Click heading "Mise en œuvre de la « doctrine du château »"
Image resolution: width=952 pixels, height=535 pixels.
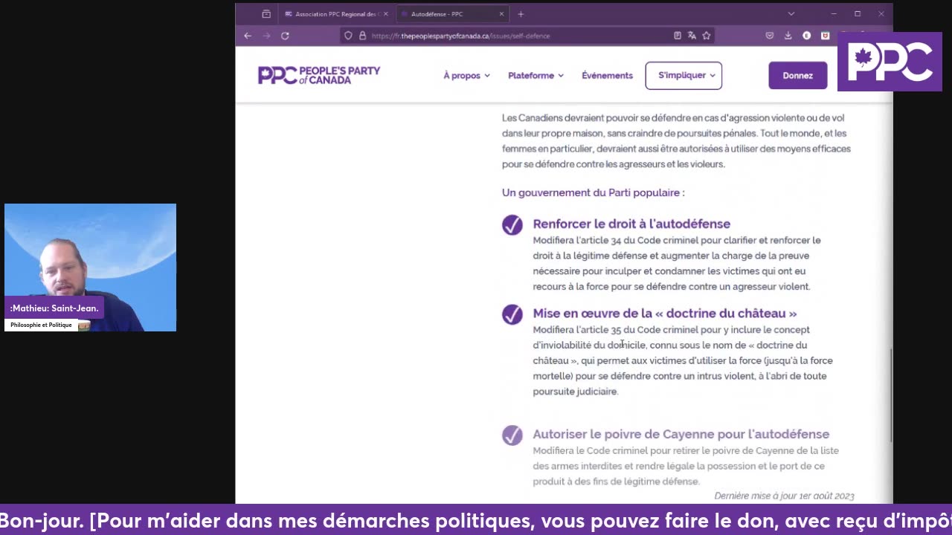click(665, 314)
